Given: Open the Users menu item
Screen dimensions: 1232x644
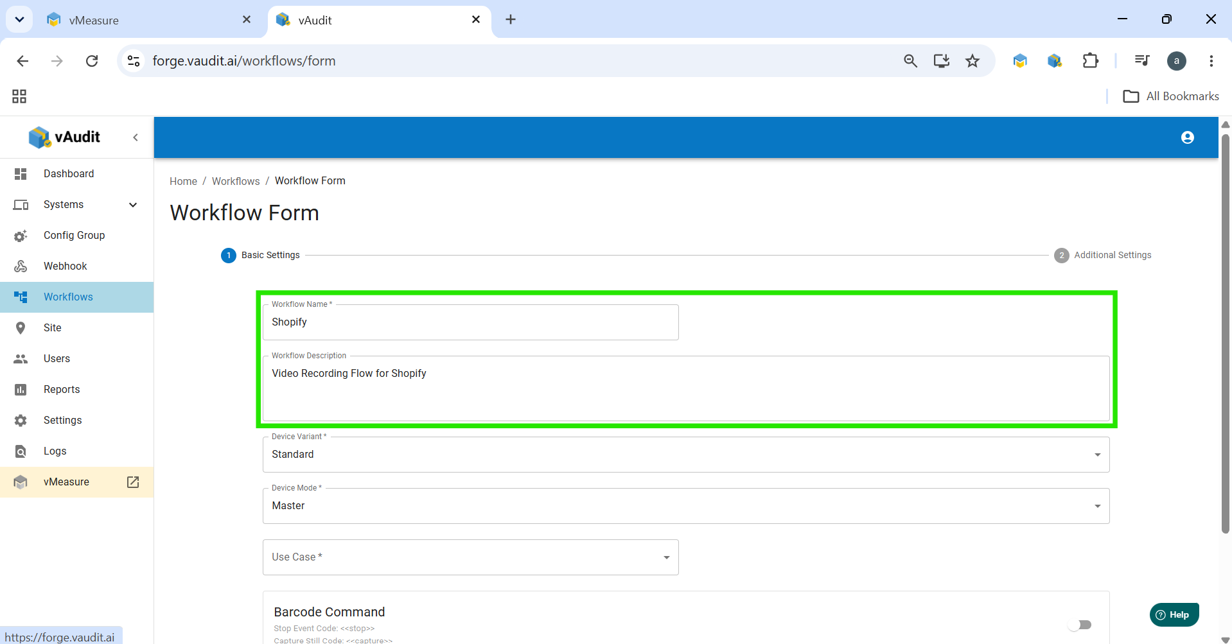Looking at the screenshot, I should (x=76, y=359).
